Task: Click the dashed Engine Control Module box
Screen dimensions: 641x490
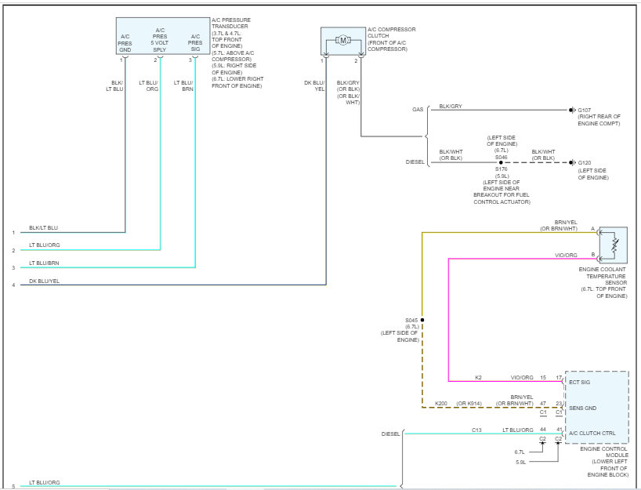Action: 597,408
